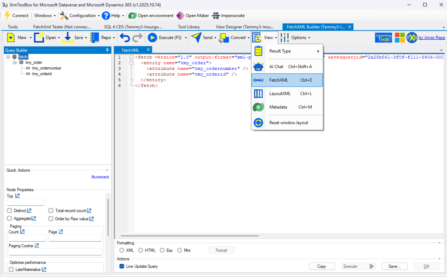Click the #comment quick action link
Screen dimensions: 447x277
click(100, 177)
